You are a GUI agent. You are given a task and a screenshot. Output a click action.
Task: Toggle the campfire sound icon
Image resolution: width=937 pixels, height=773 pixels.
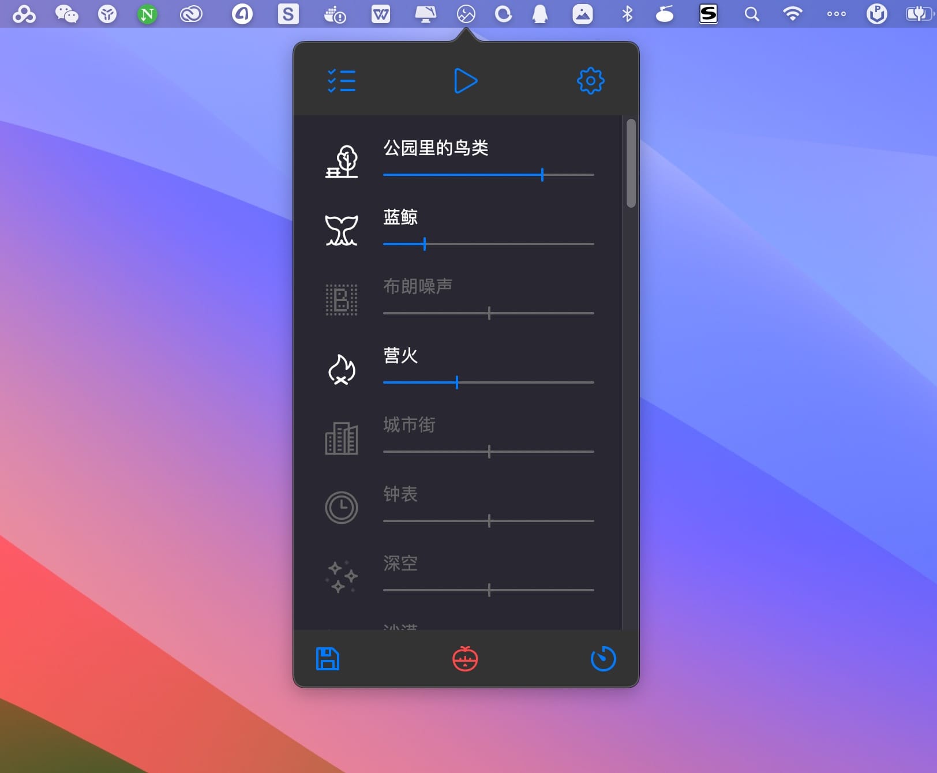[x=342, y=369]
